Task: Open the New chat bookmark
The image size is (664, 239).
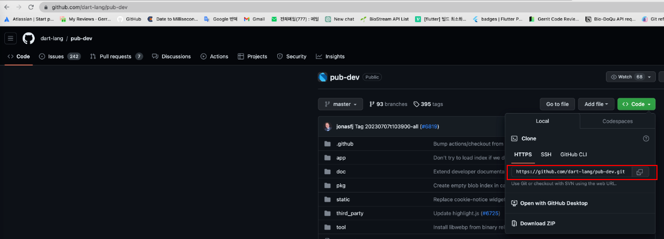Action: [x=340, y=19]
